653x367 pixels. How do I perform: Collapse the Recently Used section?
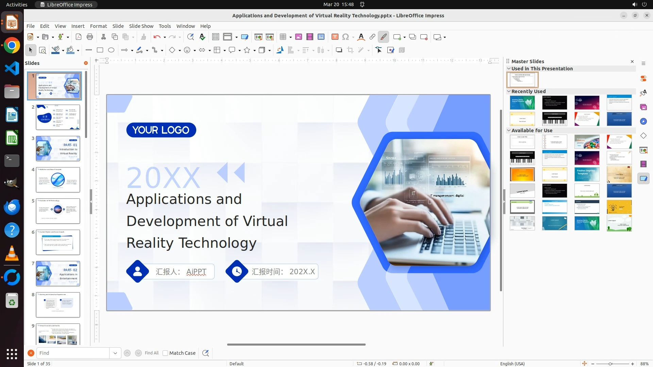pos(509,91)
